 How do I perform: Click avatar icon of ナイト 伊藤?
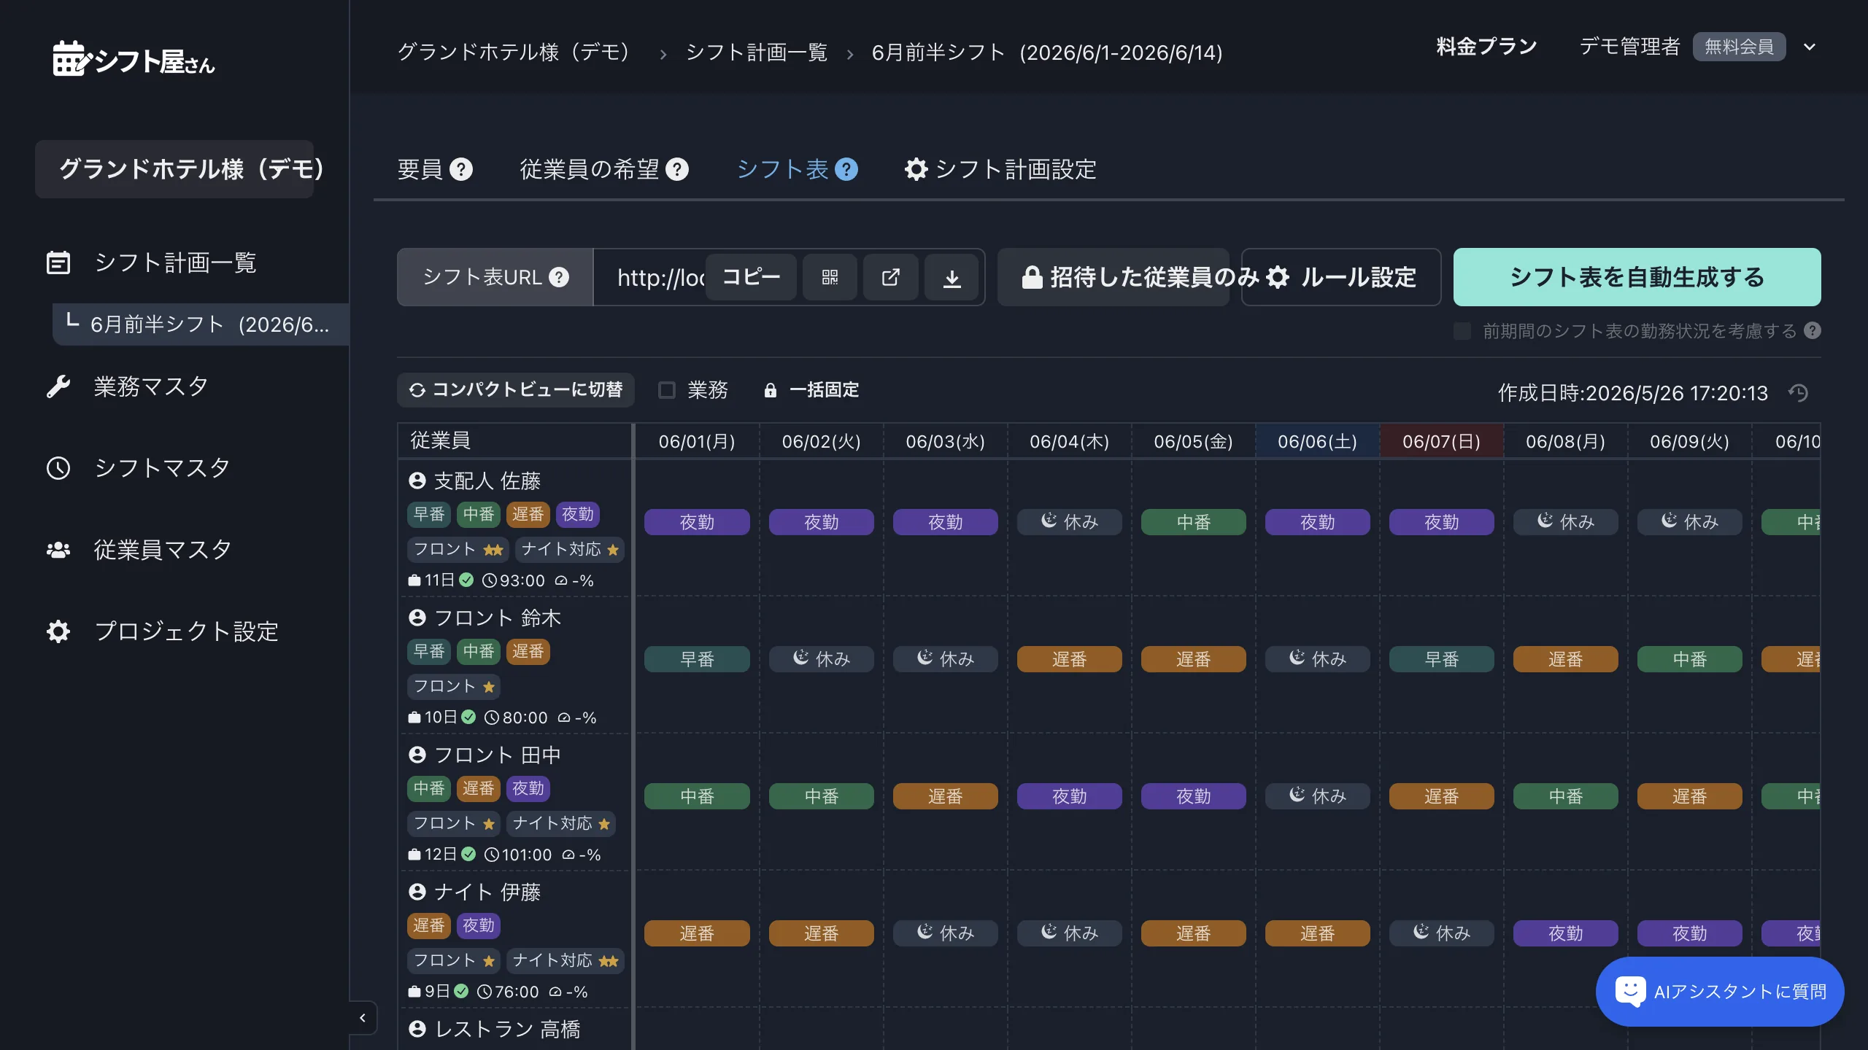[x=417, y=892]
